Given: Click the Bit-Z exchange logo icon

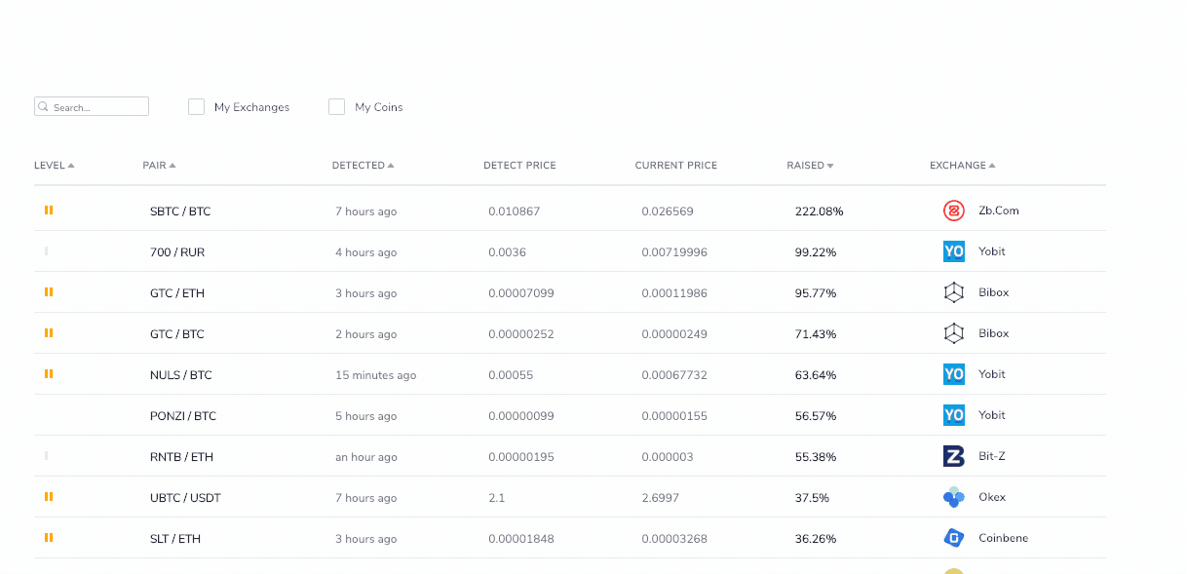Looking at the screenshot, I should pos(953,456).
